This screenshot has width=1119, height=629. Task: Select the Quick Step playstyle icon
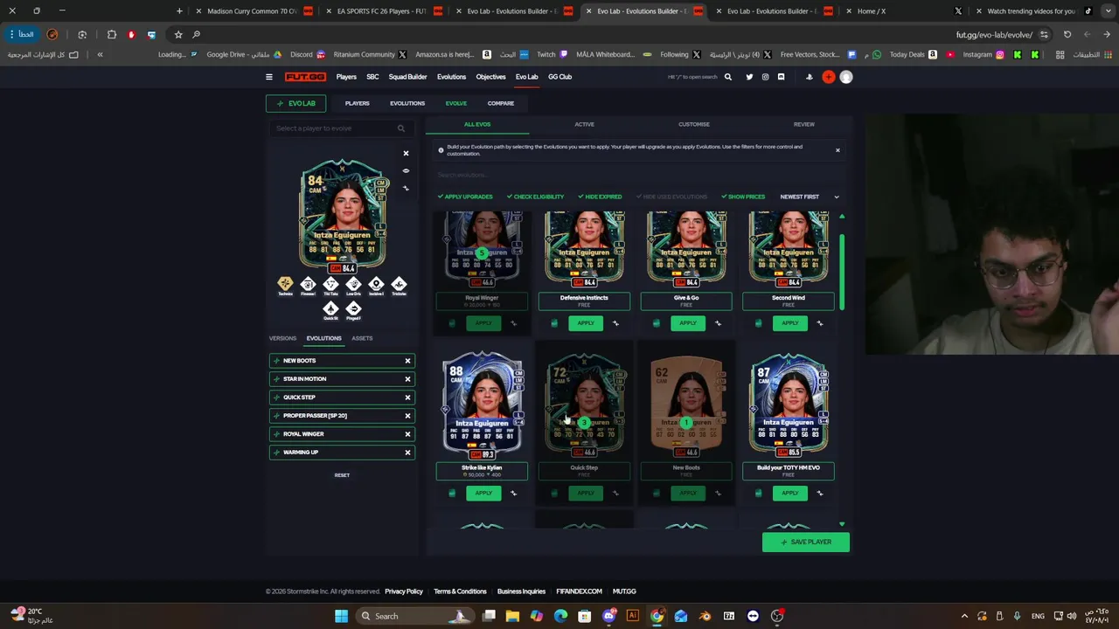tap(330, 308)
